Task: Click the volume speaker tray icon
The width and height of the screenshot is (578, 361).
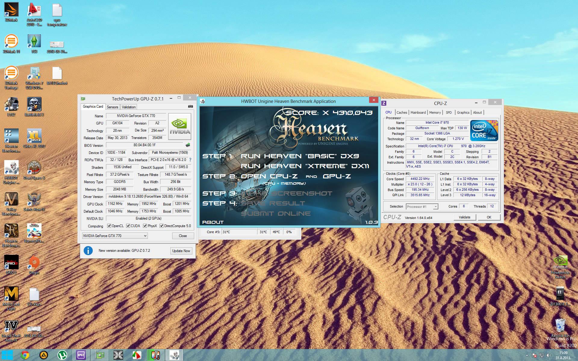Action: point(549,355)
